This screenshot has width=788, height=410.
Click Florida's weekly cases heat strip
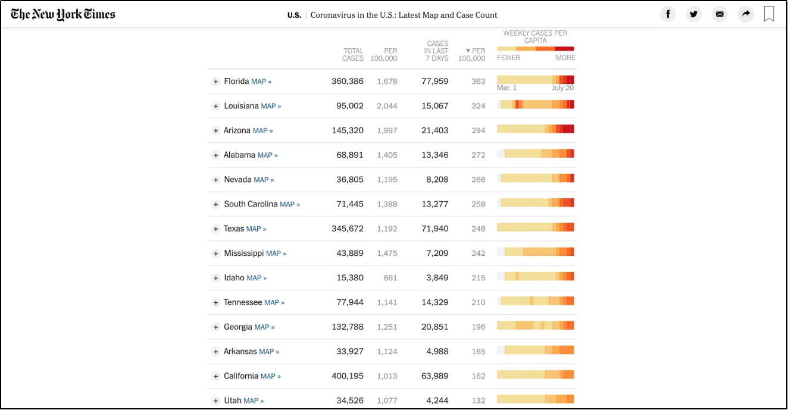pyautogui.click(x=535, y=80)
